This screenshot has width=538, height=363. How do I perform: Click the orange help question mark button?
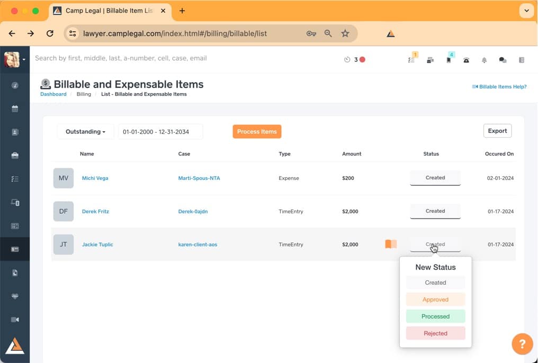522,344
